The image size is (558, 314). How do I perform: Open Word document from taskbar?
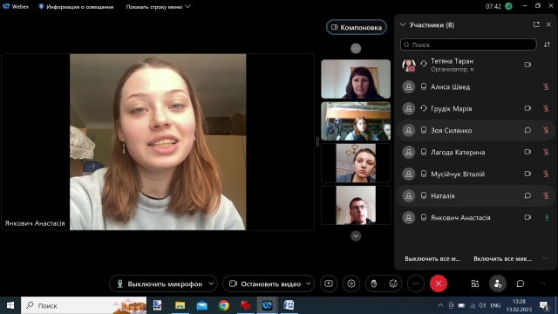pos(289,305)
